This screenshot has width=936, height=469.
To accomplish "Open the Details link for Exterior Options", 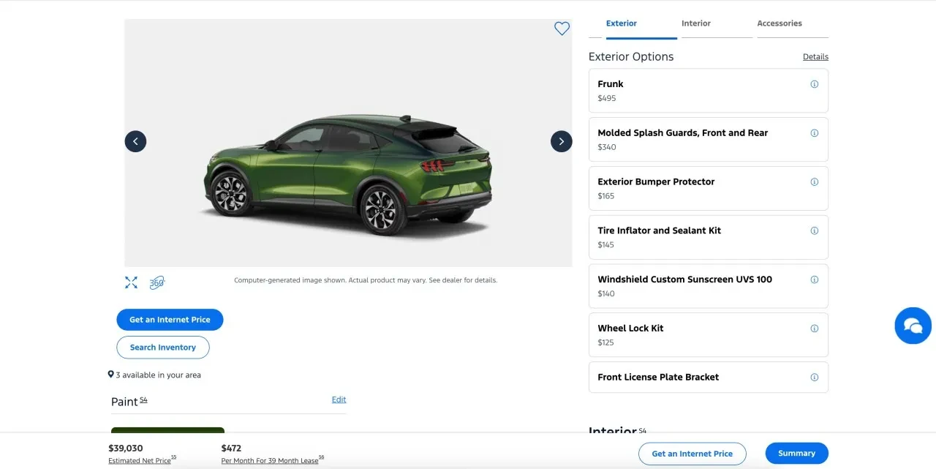I will click(x=815, y=56).
